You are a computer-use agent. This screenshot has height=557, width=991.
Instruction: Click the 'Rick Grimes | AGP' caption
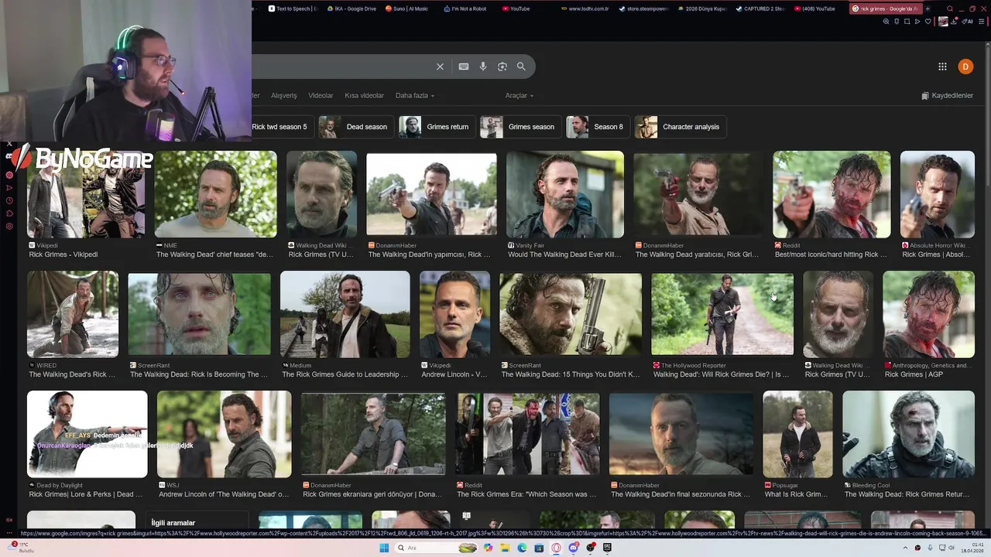914,374
